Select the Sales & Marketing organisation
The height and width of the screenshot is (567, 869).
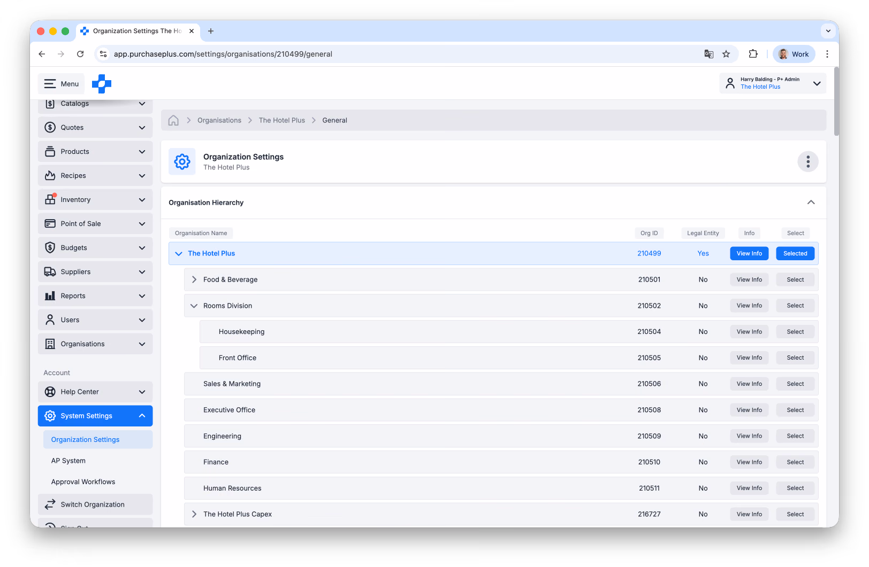[x=795, y=384]
